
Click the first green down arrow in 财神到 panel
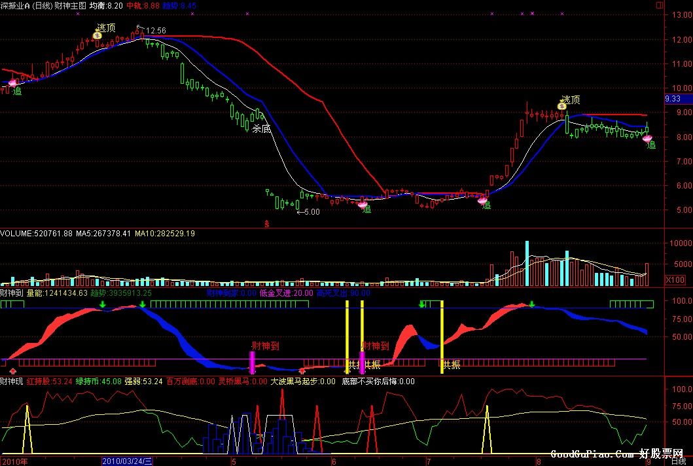coord(103,304)
